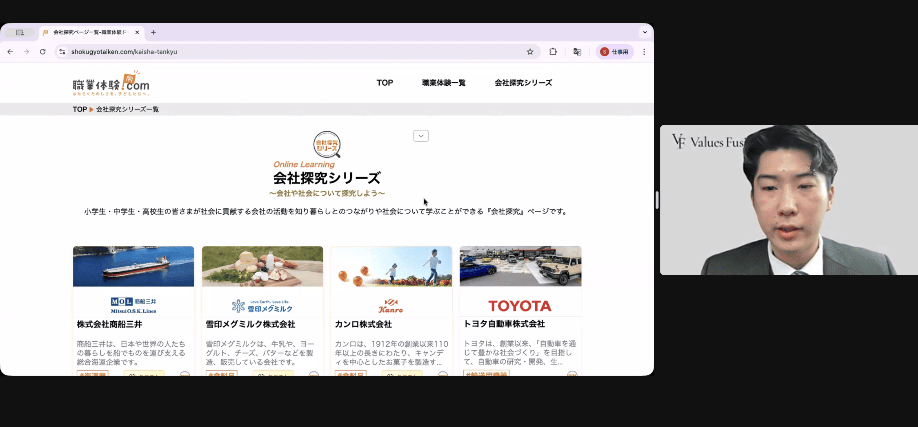View site information icon in address bar
Viewport: 918px width, 427px height.
(63, 52)
